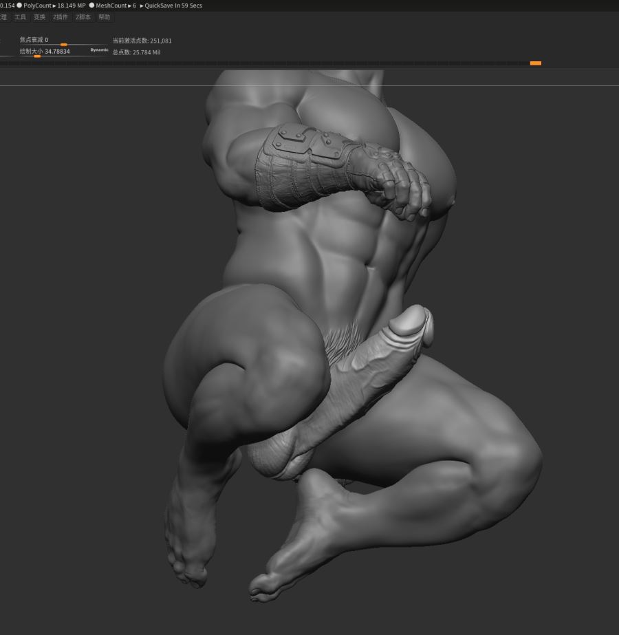Click the 当前激活点数 active points readout
This screenshot has width=619, height=635.
coord(142,41)
